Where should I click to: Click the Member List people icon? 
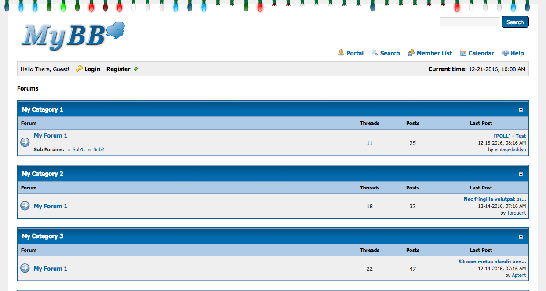tap(411, 53)
